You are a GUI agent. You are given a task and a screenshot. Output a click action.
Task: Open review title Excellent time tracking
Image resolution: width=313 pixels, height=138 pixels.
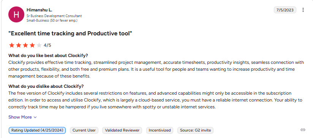click(70, 33)
